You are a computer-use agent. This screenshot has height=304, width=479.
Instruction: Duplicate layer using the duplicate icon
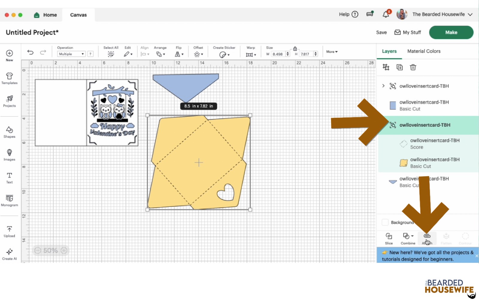(x=399, y=67)
